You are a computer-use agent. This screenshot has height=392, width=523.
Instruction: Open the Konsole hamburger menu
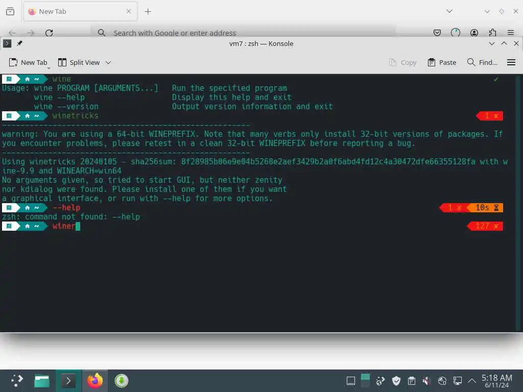click(x=511, y=62)
